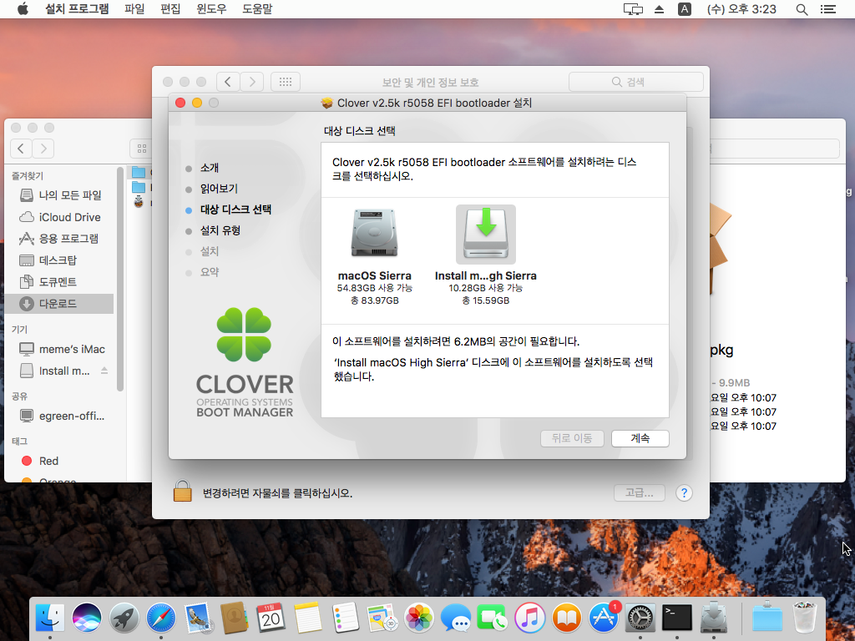Click Finder window back arrow
This screenshot has height=641, width=855.
21,149
